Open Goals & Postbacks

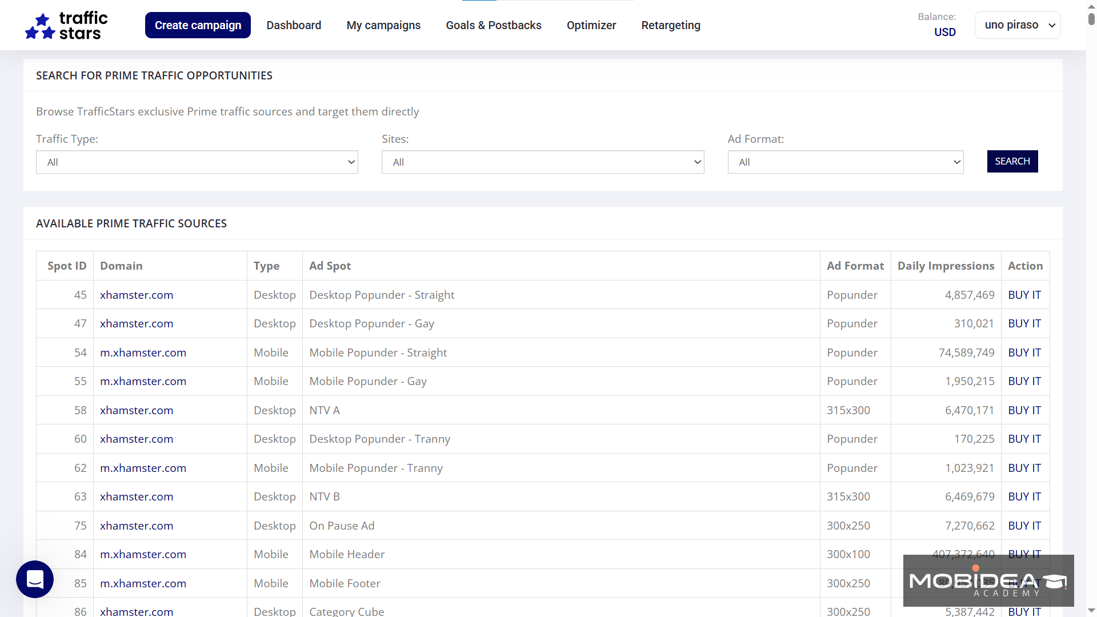[493, 25]
